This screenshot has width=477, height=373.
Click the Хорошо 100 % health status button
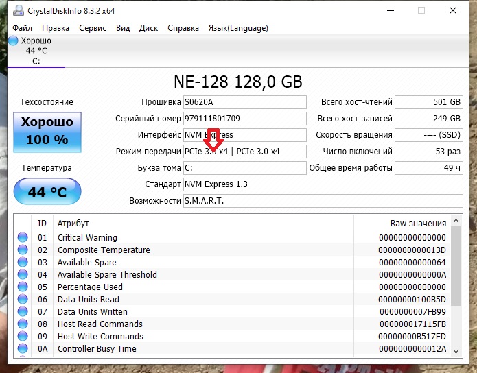tap(47, 131)
